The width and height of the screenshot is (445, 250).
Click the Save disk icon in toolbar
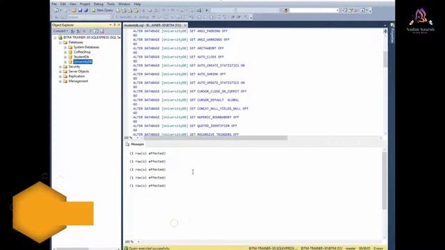point(80,10)
